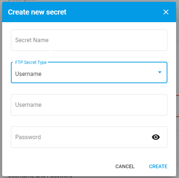Screen dimensions: 179x178
Task: Expand the FTP Secret Type dropdown arrow
Action: pos(160,72)
